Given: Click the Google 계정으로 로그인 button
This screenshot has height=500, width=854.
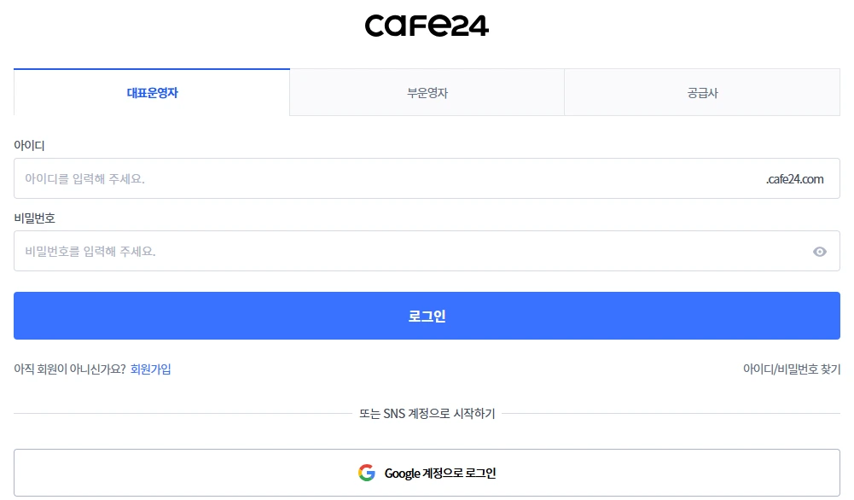Looking at the screenshot, I should [427, 472].
